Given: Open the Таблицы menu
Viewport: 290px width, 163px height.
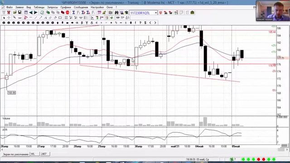Looking at the screenshot, I should [39, 7].
